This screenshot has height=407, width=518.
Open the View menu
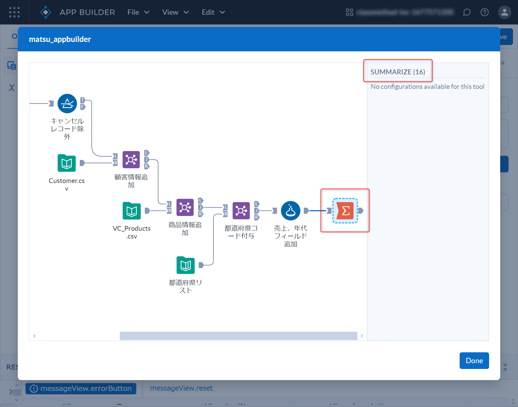pos(175,12)
